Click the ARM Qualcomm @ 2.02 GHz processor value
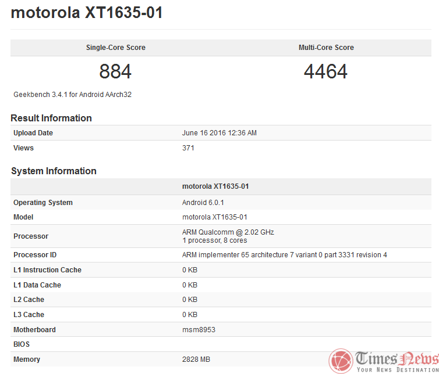The height and width of the screenshot is (374, 439). 228,232
